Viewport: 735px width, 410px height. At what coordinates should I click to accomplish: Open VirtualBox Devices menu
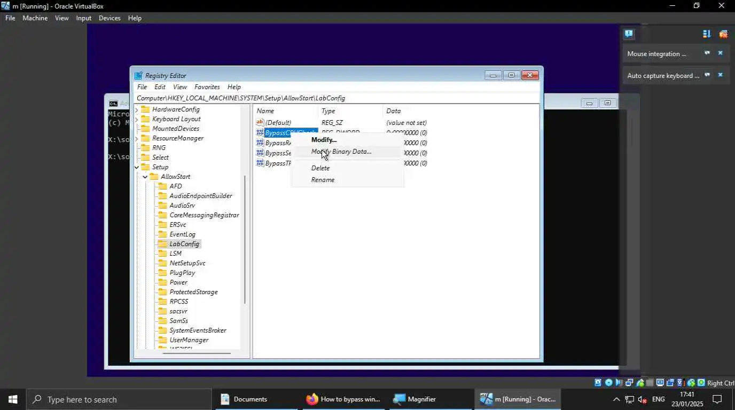coord(110,18)
